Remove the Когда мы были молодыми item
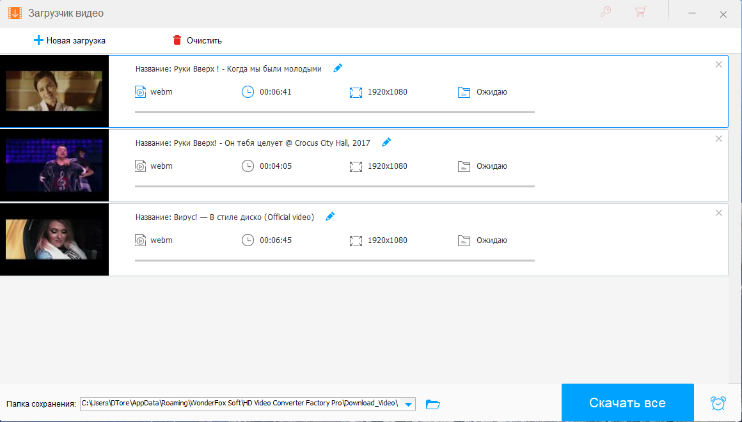Image resolution: width=742 pixels, height=422 pixels. click(x=718, y=65)
